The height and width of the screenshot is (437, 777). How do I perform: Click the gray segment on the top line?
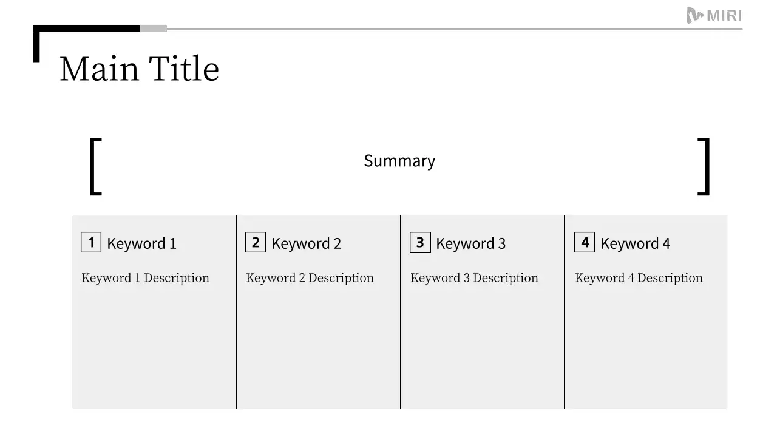[x=154, y=29]
